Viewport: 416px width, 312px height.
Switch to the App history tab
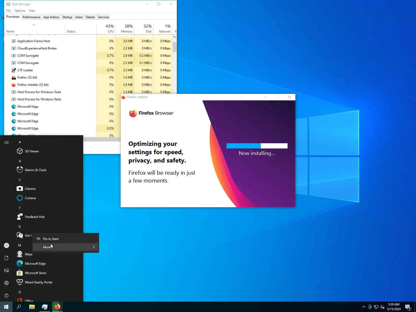pyautogui.click(x=51, y=17)
